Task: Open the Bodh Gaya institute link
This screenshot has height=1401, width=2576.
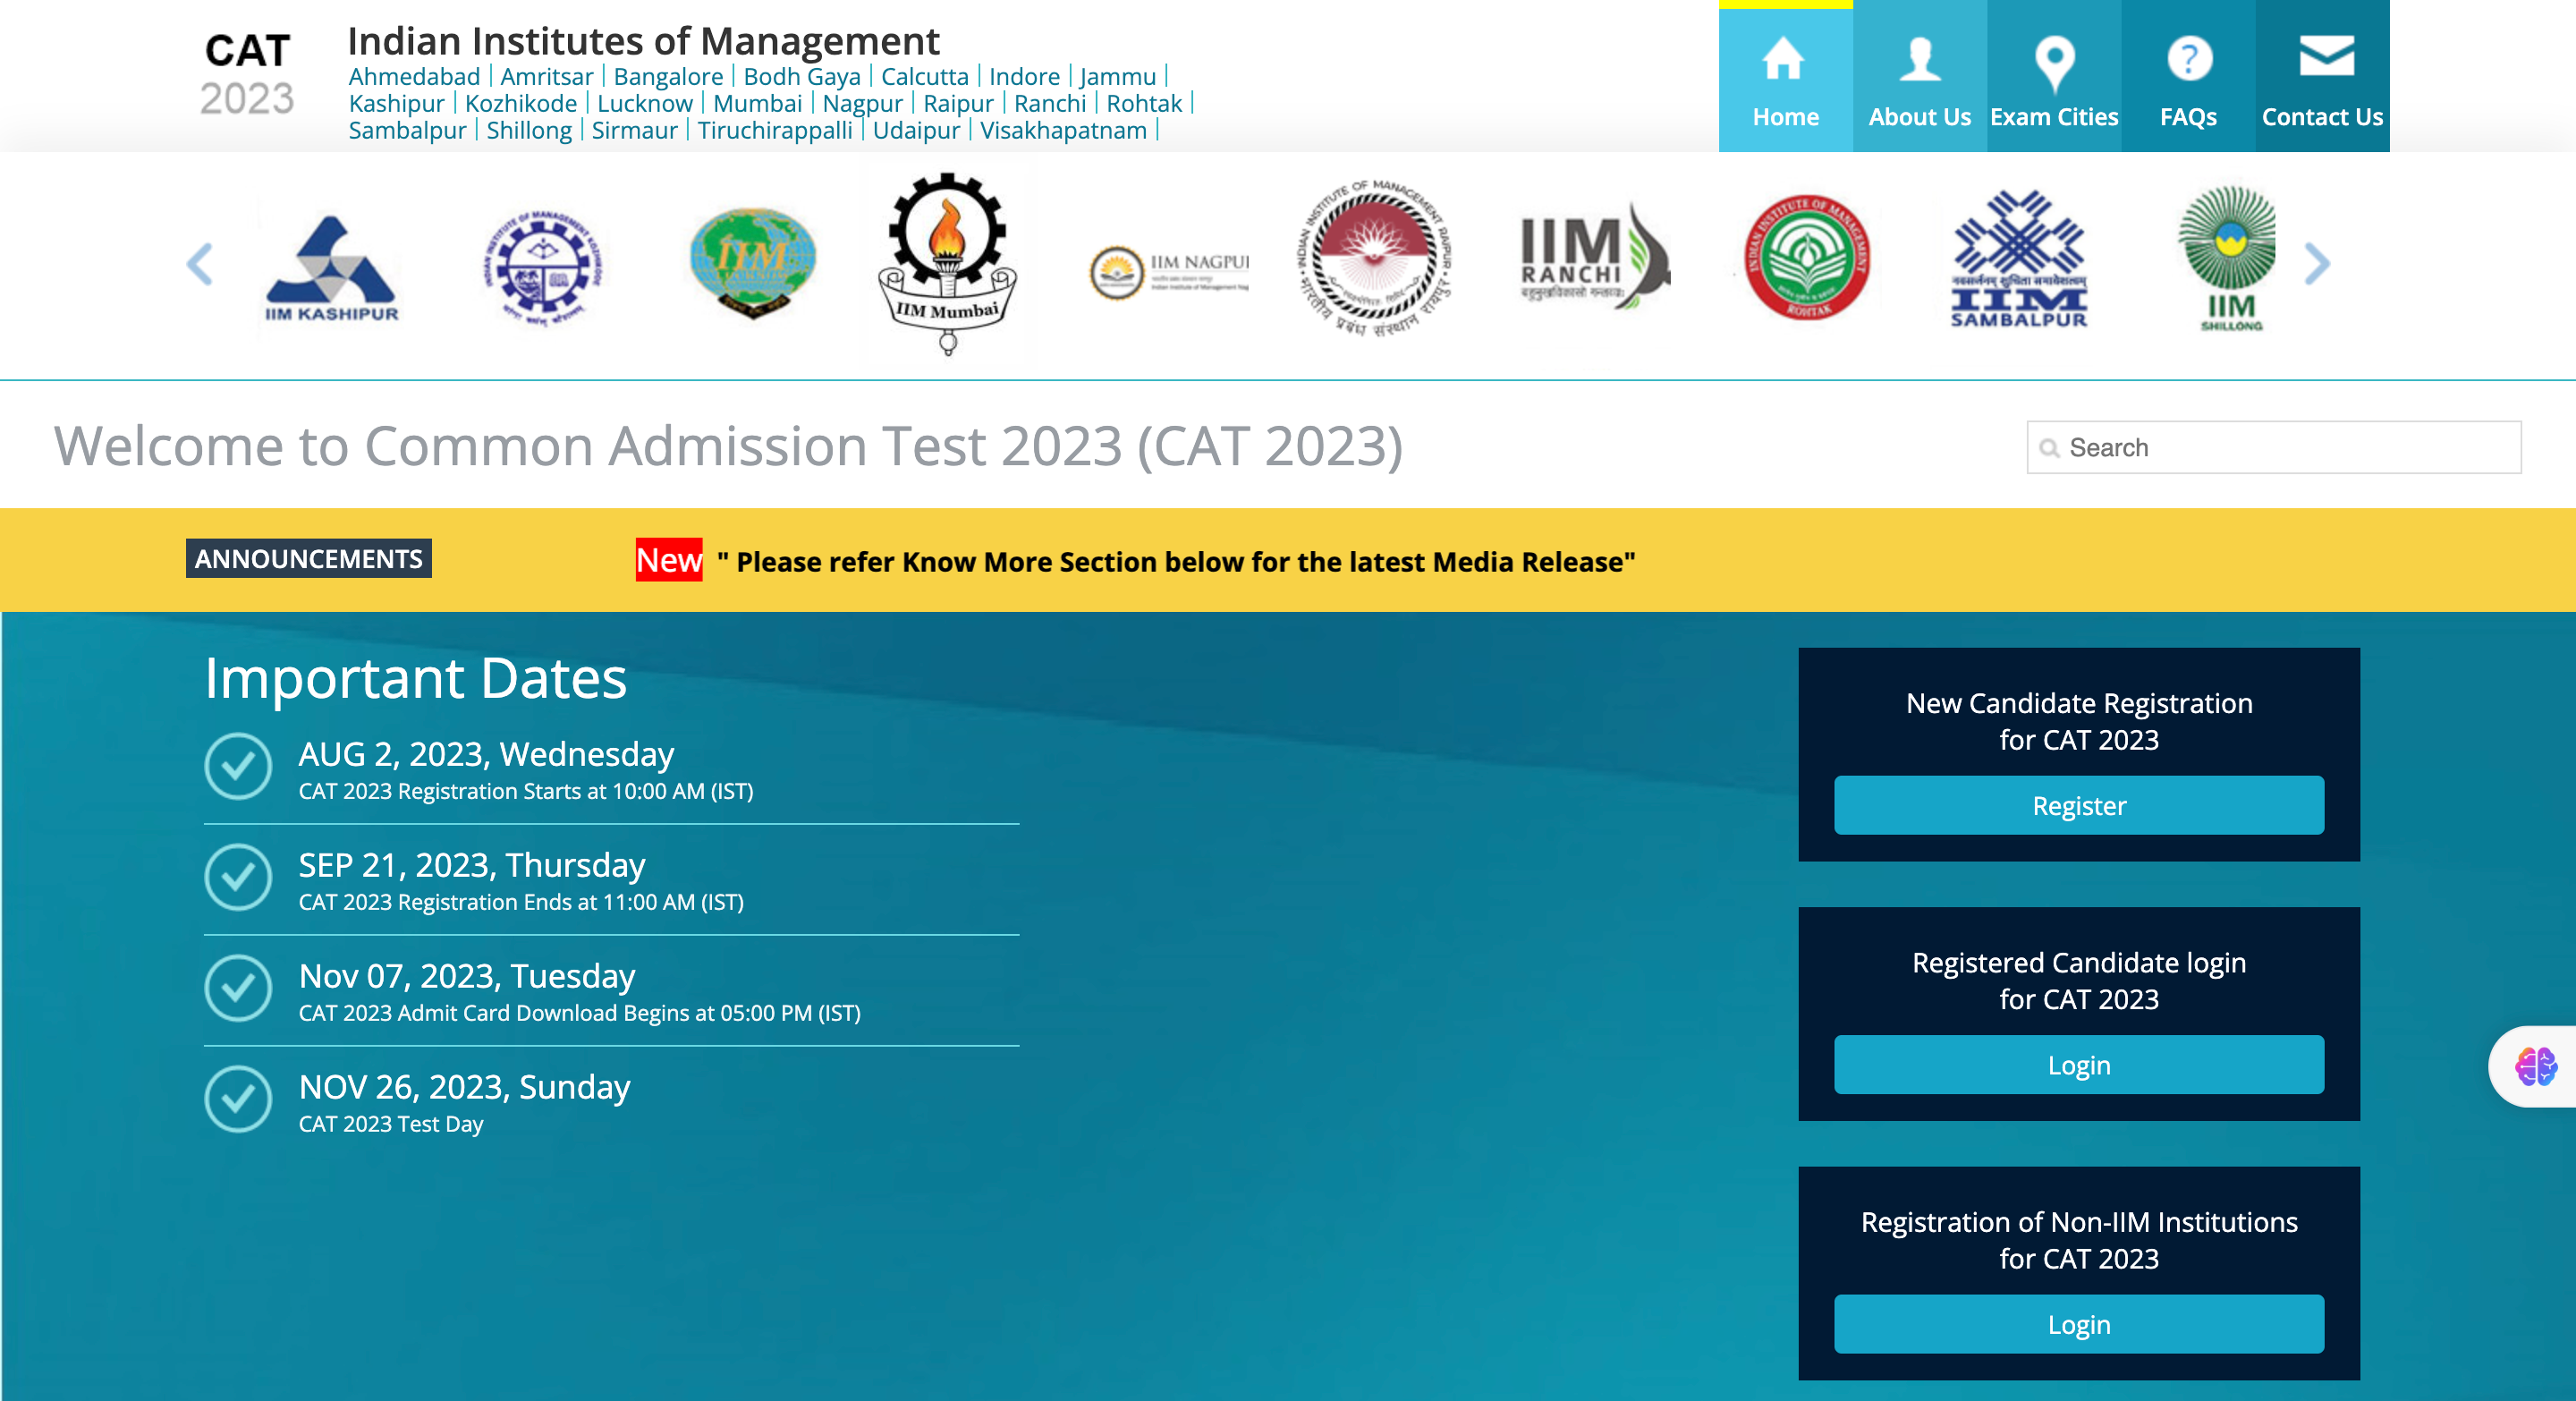Action: (x=801, y=77)
